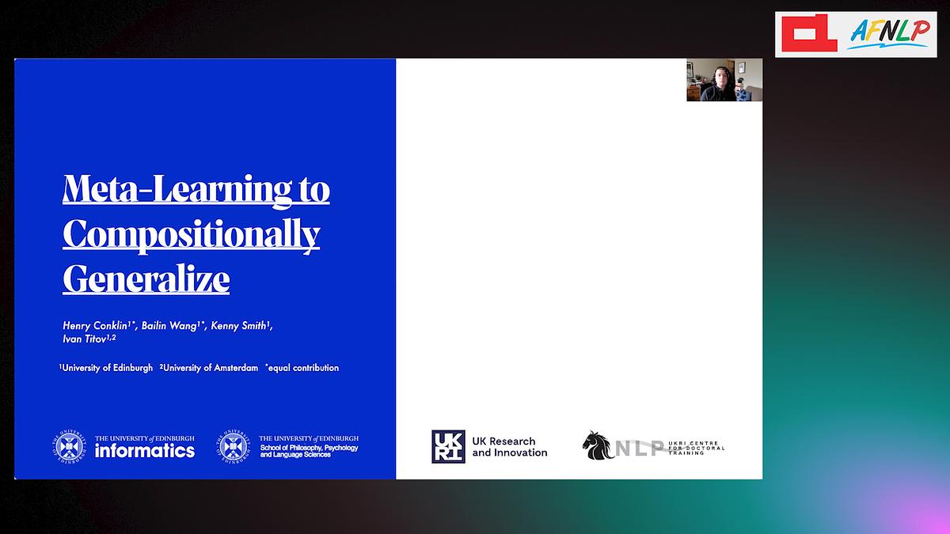Viewport: 950px width, 534px height.
Task: Click the Edinburgh crest beside informatics
Action: point(69,446)
